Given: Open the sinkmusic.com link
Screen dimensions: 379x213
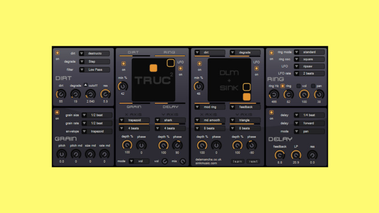Looking at the screenshot, I should (x=206, y=163).
